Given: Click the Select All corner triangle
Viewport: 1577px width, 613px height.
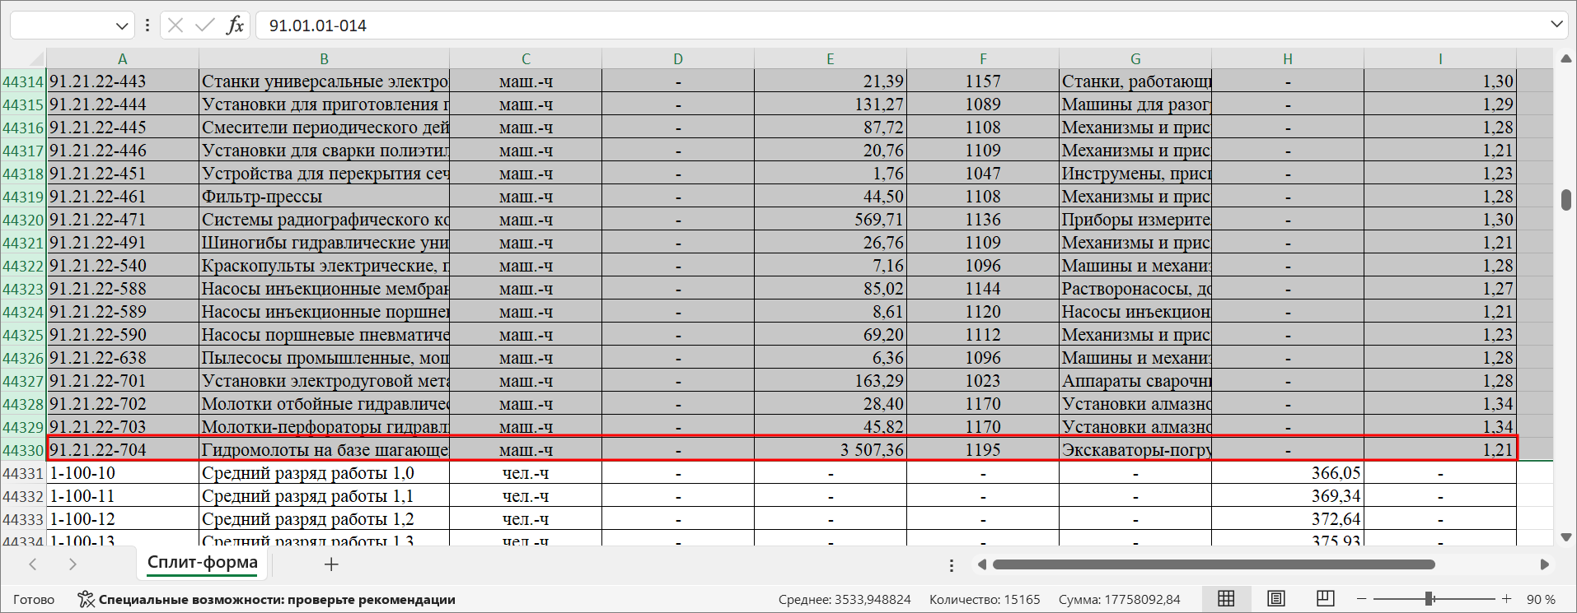Looking at the screenshot, I should pyautogui.click(x=35, y=59).
